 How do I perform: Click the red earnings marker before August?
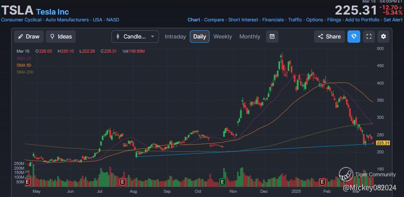[x=123, y=182]
